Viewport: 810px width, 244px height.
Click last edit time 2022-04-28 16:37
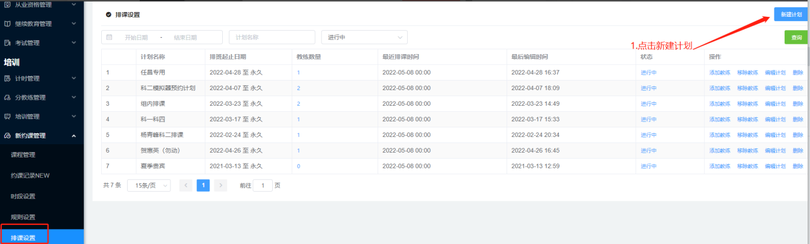[x=535, y=73]
